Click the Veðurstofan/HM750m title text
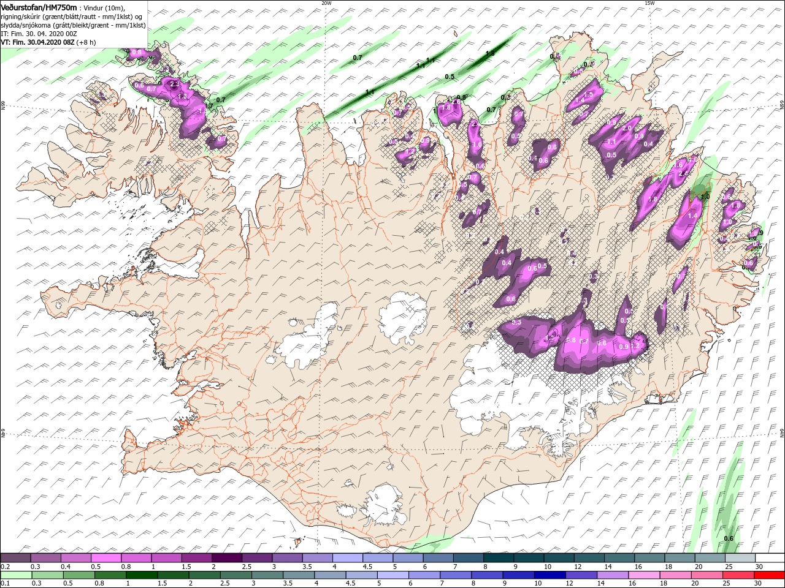 [x=39, y=7]
